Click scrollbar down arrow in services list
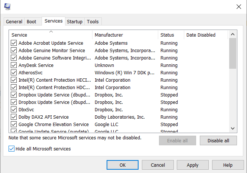 [233, 128]
